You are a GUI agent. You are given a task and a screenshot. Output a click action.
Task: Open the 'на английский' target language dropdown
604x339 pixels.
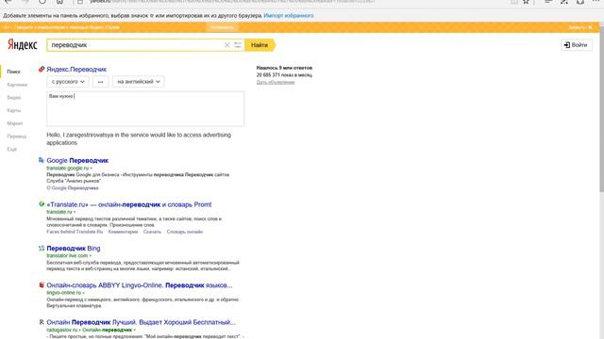point(139,82)
